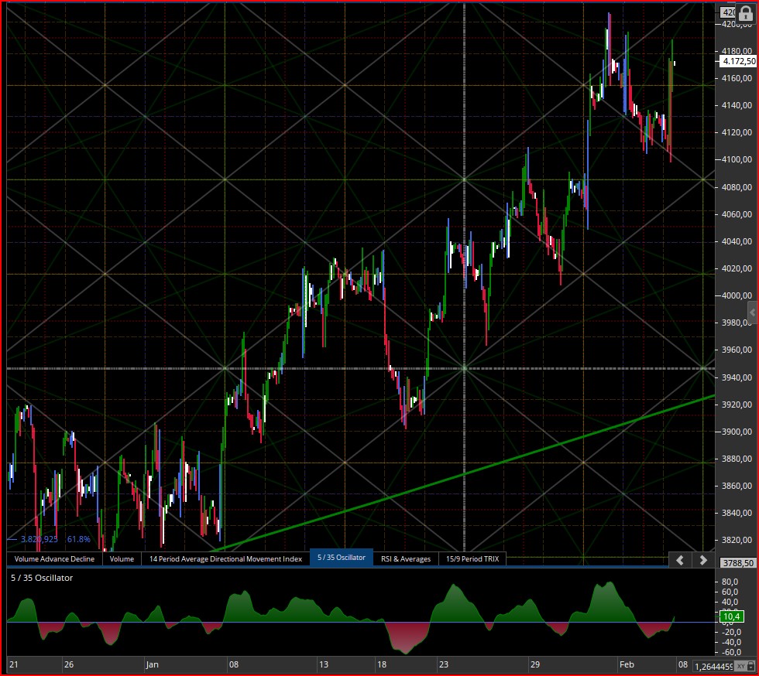Click the 5 / 35 Oscillator panel title
Image resolution: width=759 pixels, height=676 pixels.
click(x=42, y=578)
